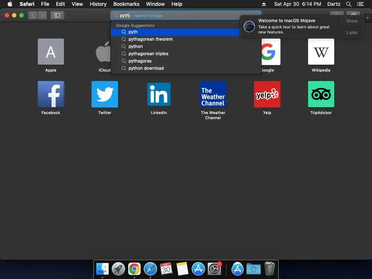Select the 'pyth' search suggestion
372x279 pixels.
[x=175, y=32]
